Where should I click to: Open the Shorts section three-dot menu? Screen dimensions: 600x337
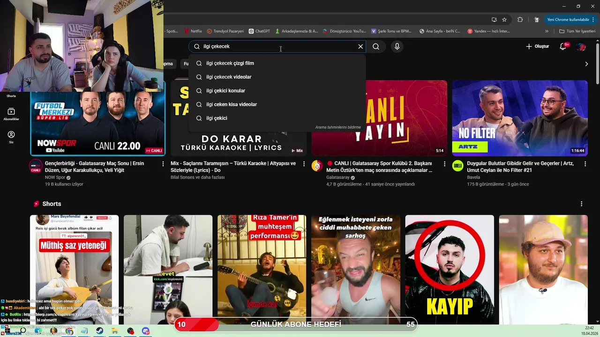tap(582, 204)
